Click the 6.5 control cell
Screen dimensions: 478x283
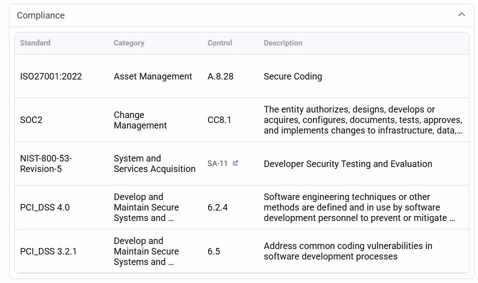pyautogui.click(x=213, y=251)
